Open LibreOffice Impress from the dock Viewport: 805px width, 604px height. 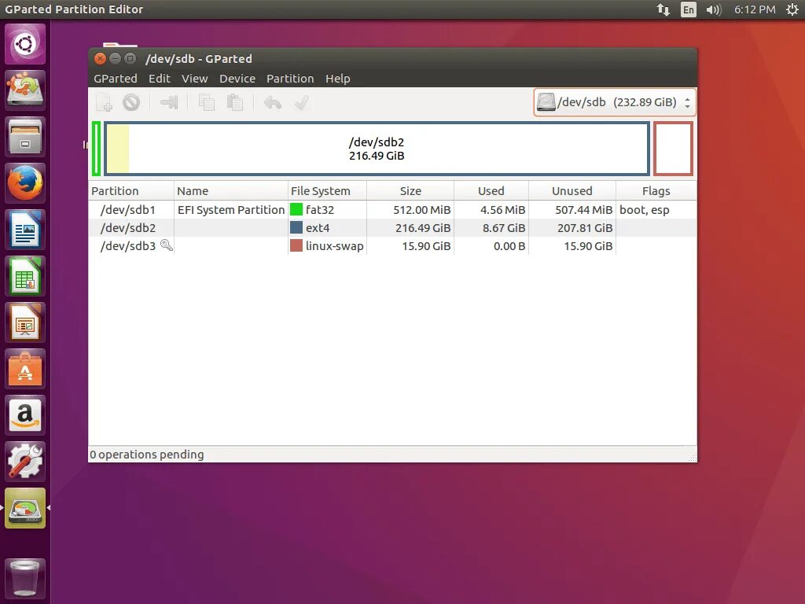[x=25, y=322]
